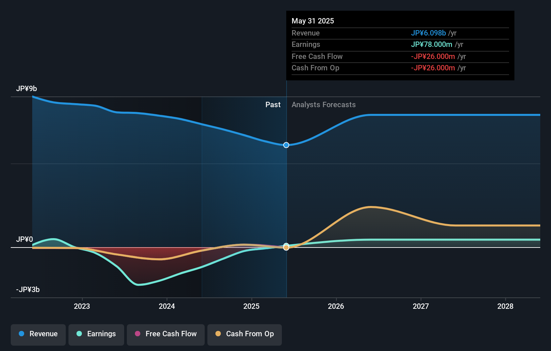Switch to Analysts Forecasts section

click(323, 104)
